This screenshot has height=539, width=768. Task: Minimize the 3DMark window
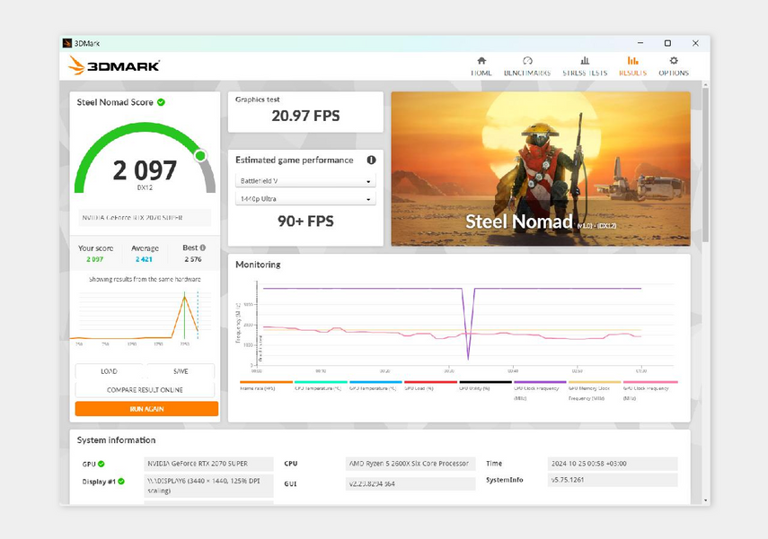pyautogui.click(x=640, y=43)
